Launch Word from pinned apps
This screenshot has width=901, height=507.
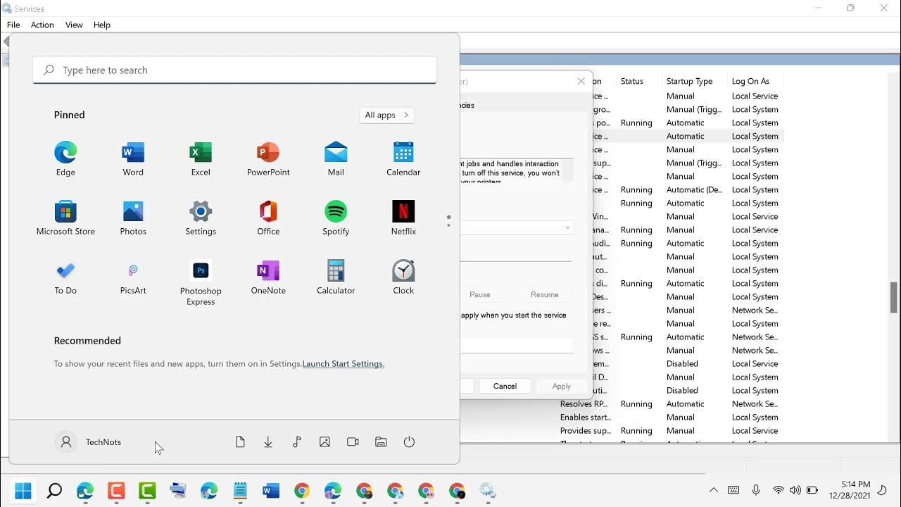click(x=133, y=158)
